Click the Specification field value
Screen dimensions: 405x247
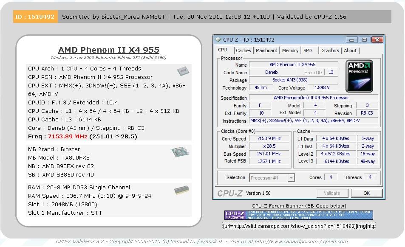pos(314,98)
